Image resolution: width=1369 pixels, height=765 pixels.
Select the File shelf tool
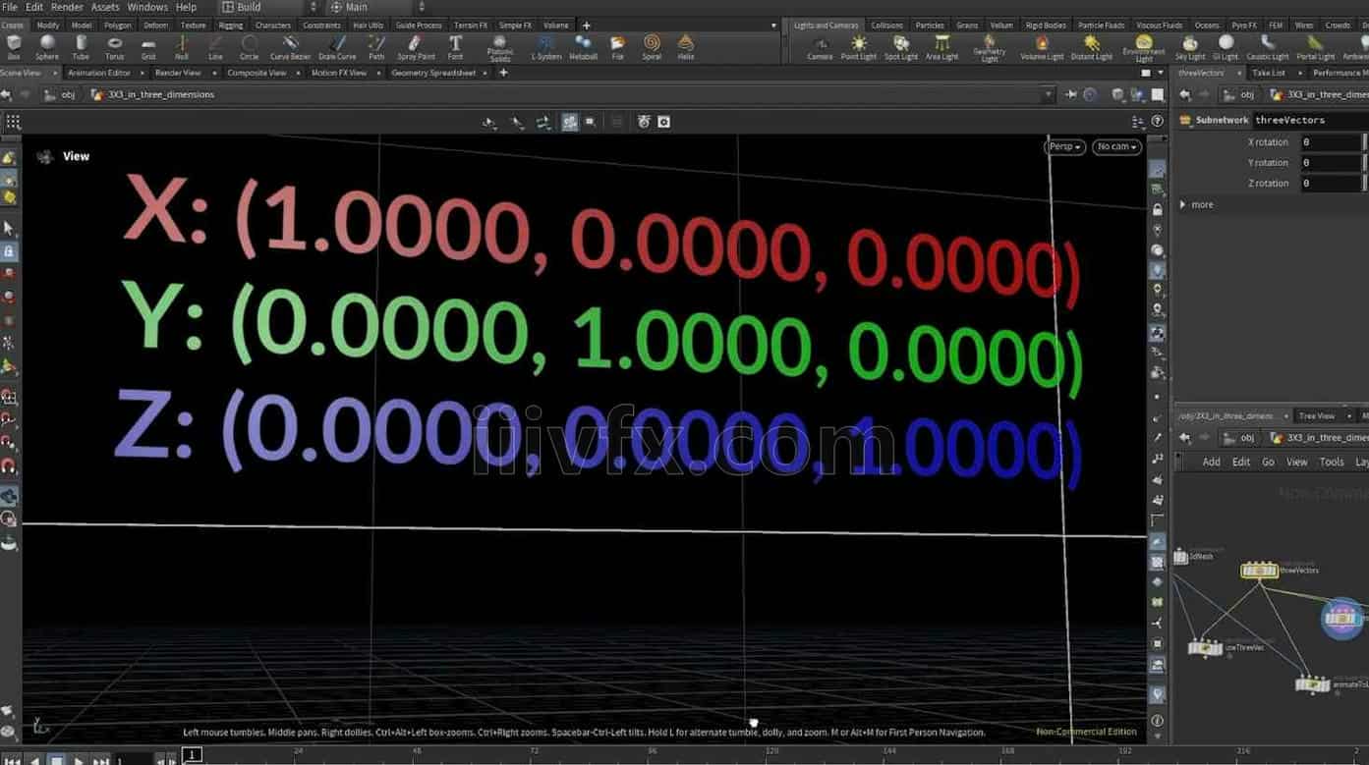click(x=617, y=46)
